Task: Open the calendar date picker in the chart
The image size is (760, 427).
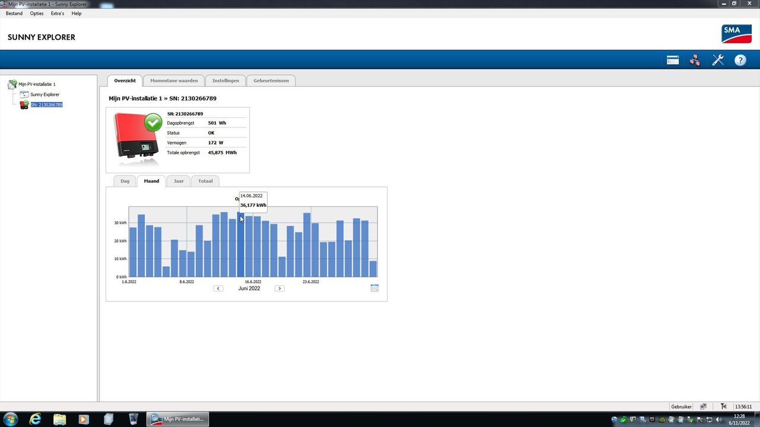Action: pyautogui.click(x=374, y=288)
